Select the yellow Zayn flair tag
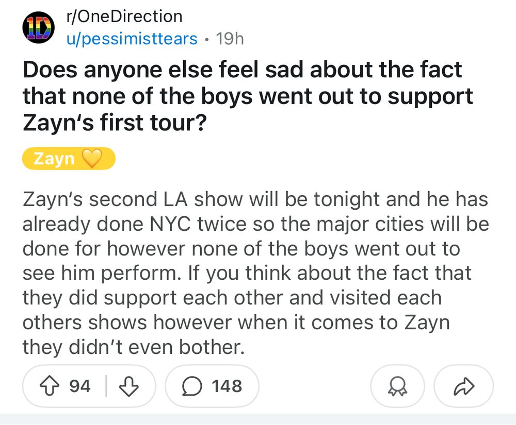Viewport: 516px width, 425px height. (x=69, y=159)
